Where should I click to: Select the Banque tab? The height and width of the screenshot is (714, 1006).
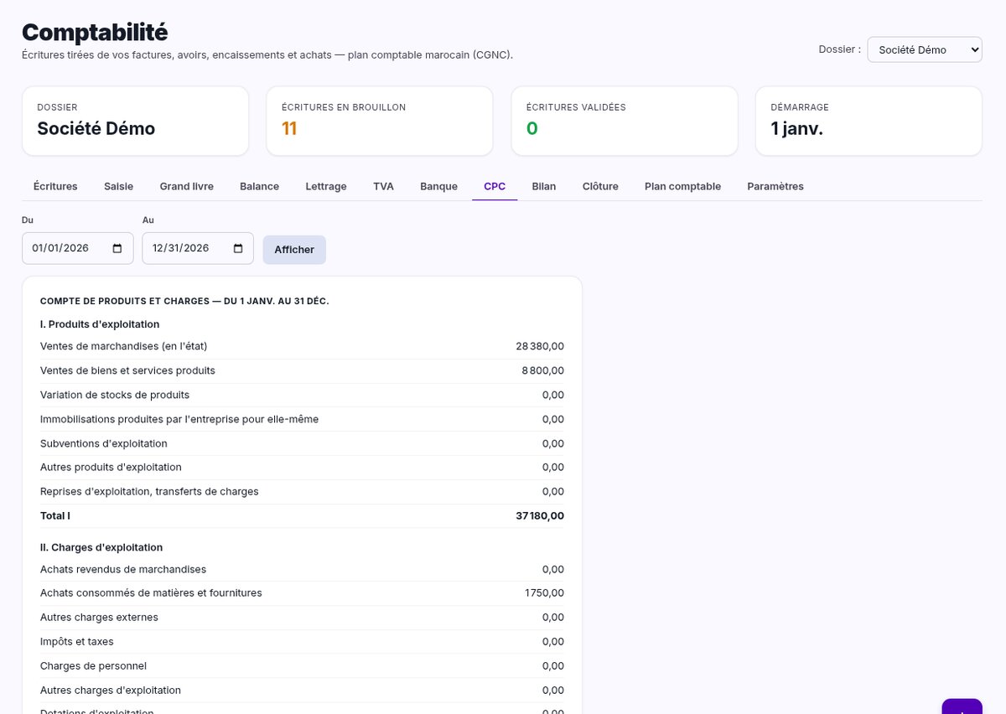(x=439, y=186)
